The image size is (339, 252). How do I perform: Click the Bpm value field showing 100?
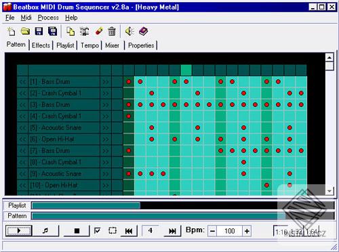(229, 231)
